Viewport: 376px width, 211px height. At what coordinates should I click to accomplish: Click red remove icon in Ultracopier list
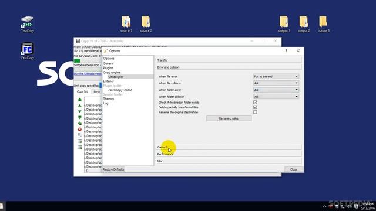(x=80, y=129)
